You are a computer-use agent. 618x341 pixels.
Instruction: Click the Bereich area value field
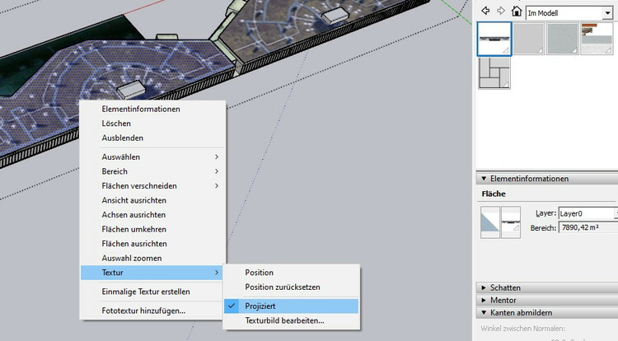pyautogui.click(x=588, y=227)
